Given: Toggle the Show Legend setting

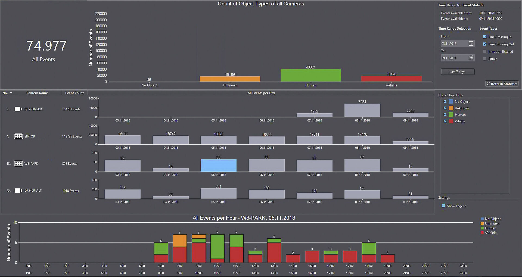Looking at the screenshot, I should pos(443,206).
